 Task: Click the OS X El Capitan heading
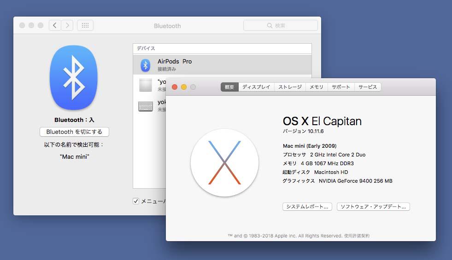(x=322, y=121)
